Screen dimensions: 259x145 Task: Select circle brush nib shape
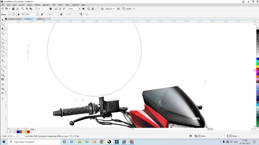click(10, 14)
